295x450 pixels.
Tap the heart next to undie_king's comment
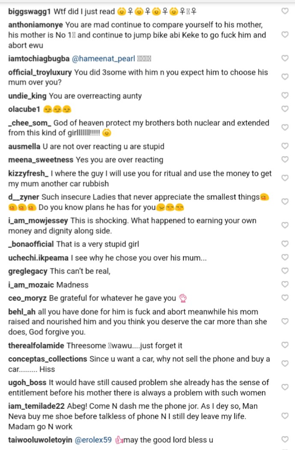[285, 95]
